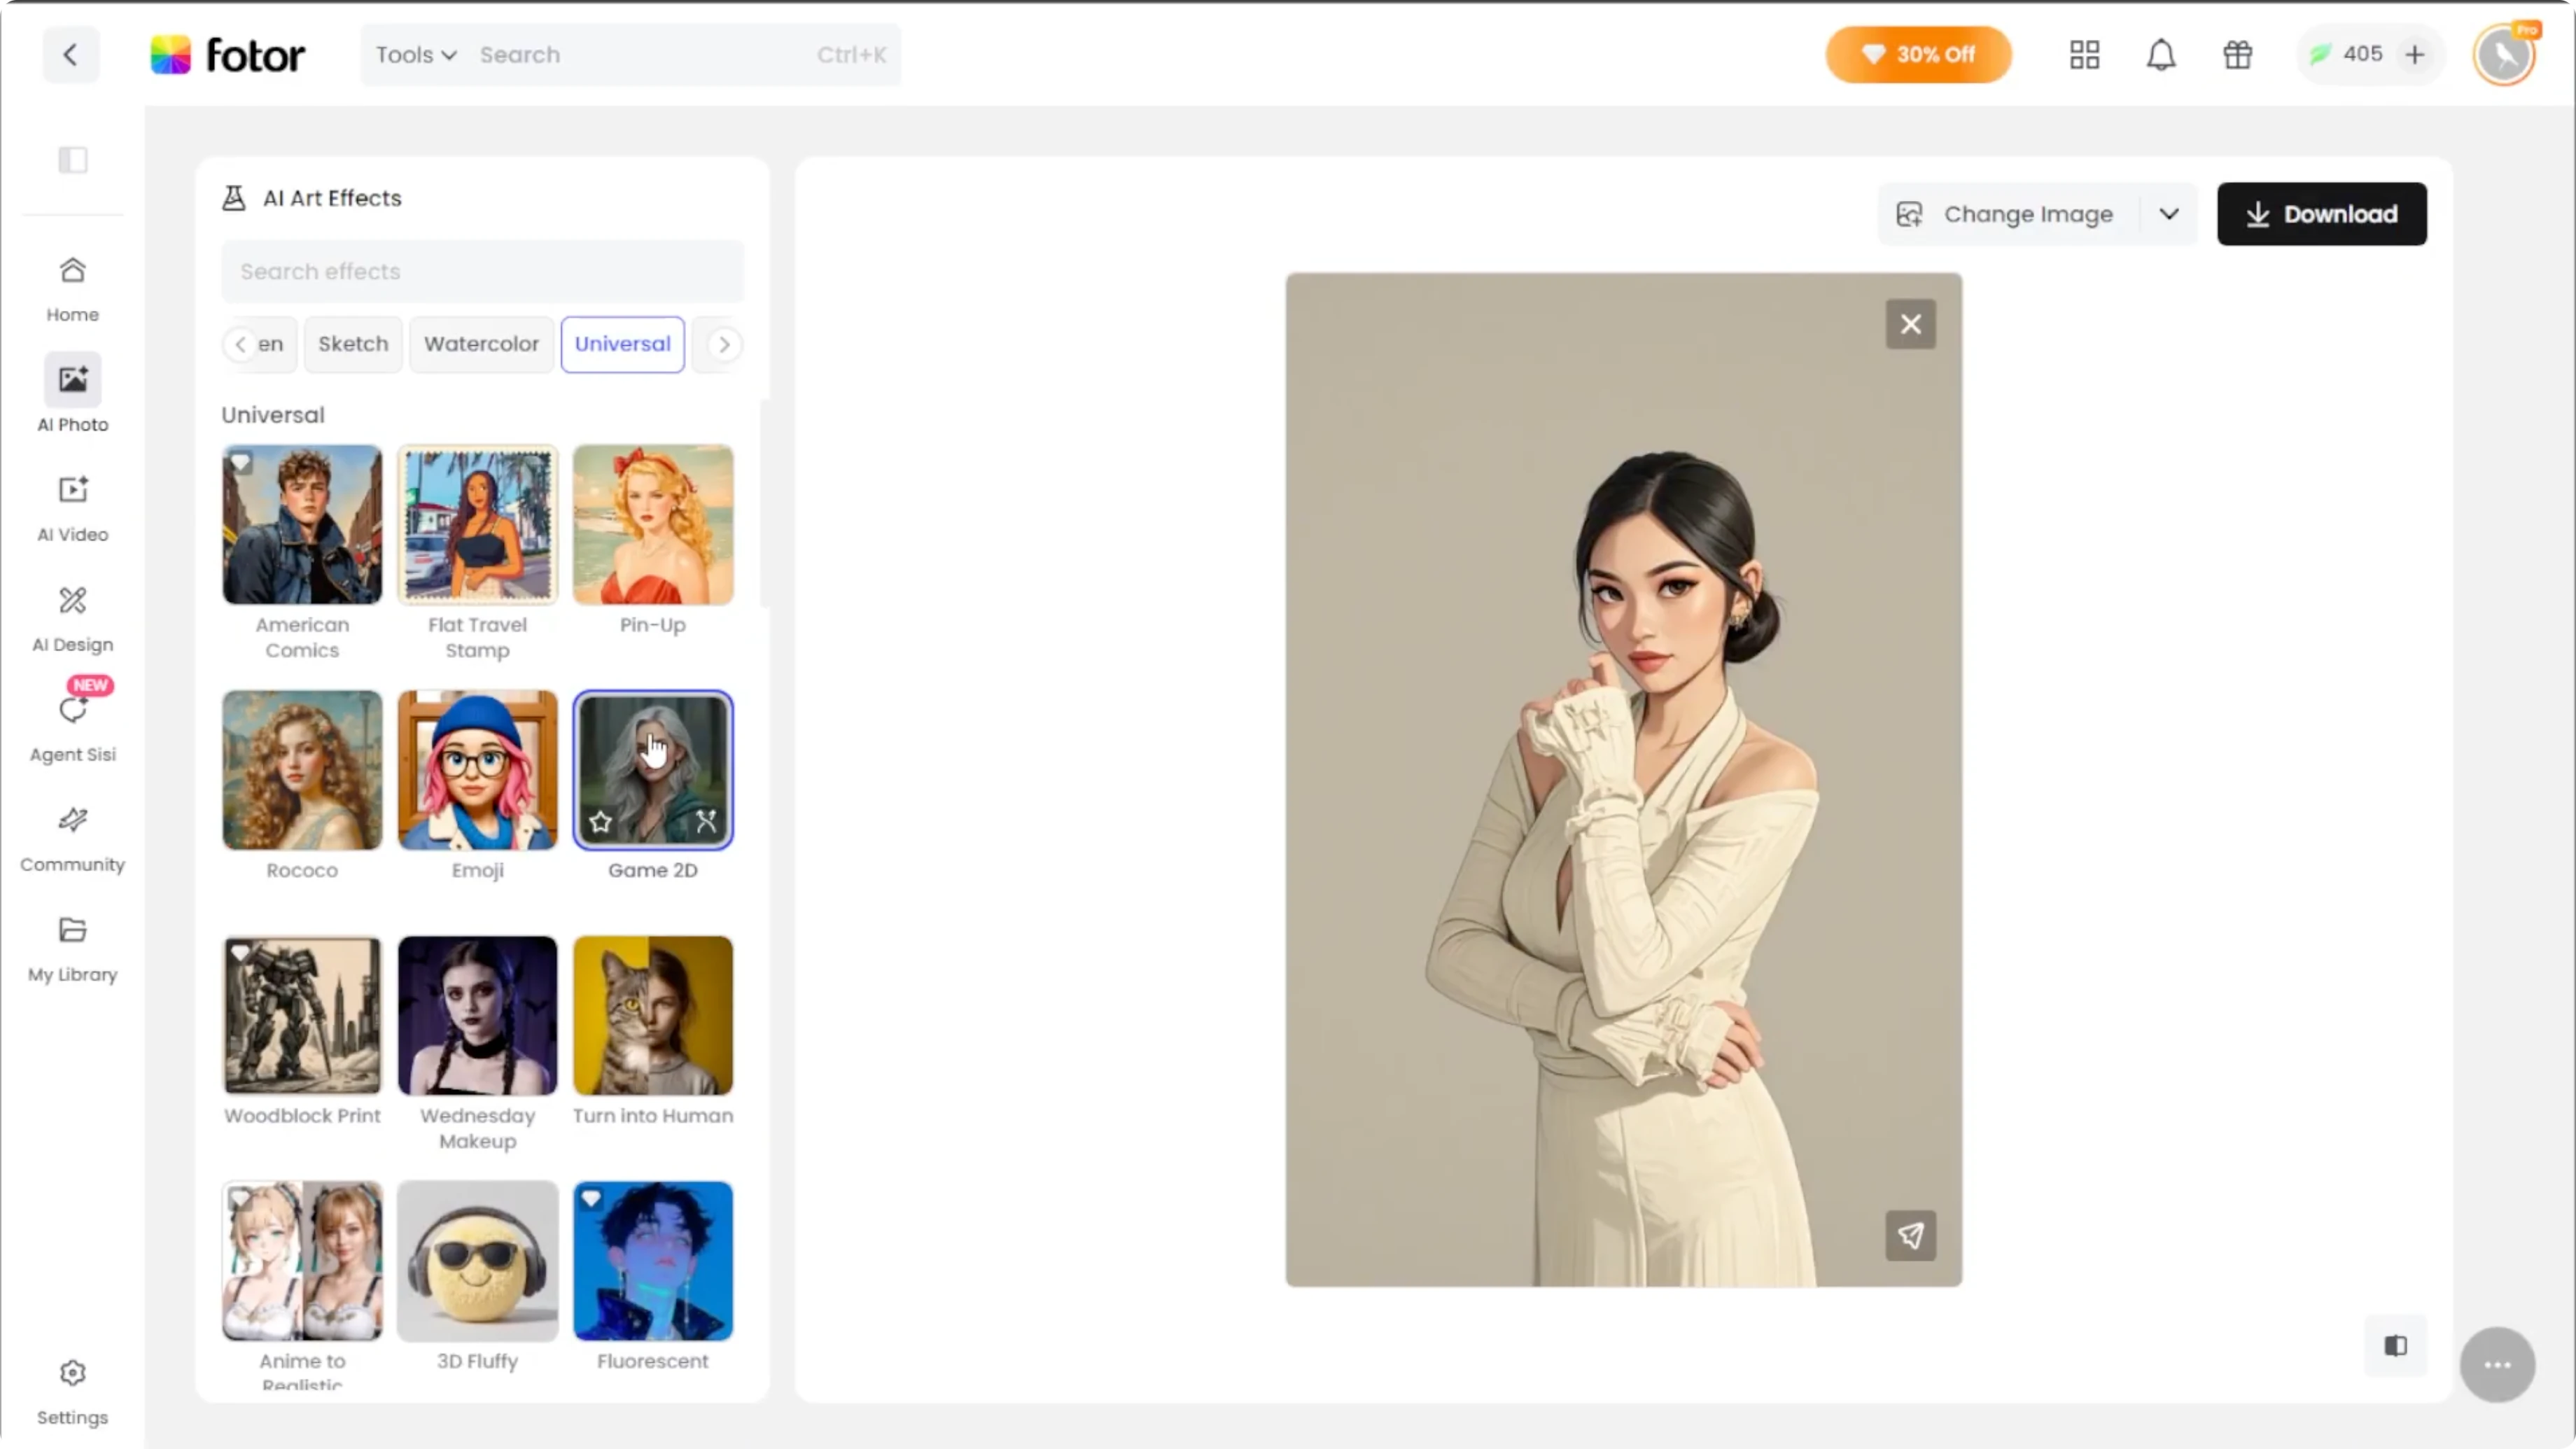
Task: Apply the Emoji effect
Action: [x=477, y=770]
